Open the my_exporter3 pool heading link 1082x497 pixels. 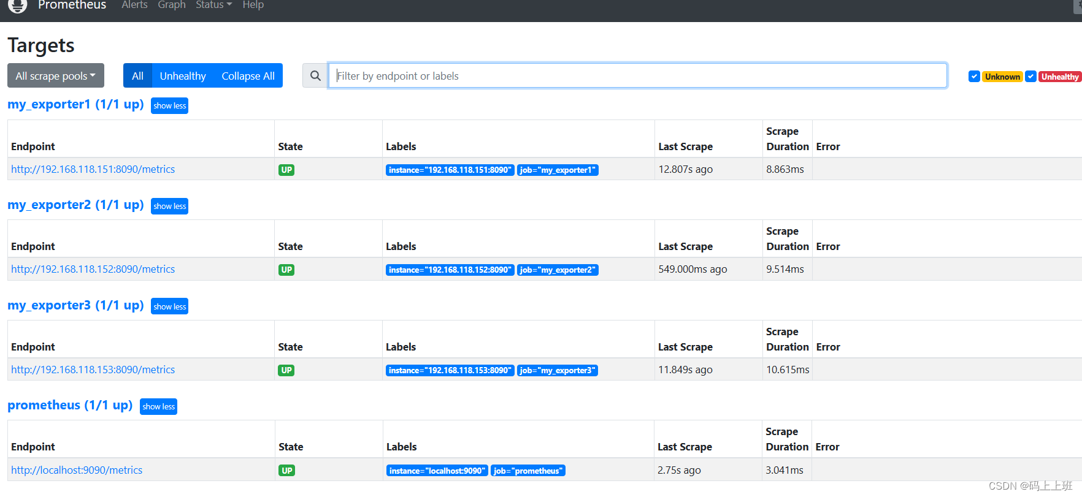click(x=75, y=305)
